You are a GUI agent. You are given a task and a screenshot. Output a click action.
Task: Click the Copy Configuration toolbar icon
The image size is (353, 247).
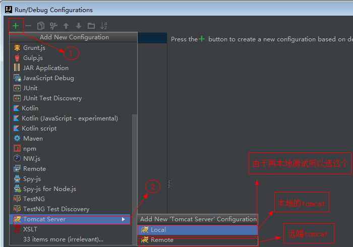[x=41, y=26]
